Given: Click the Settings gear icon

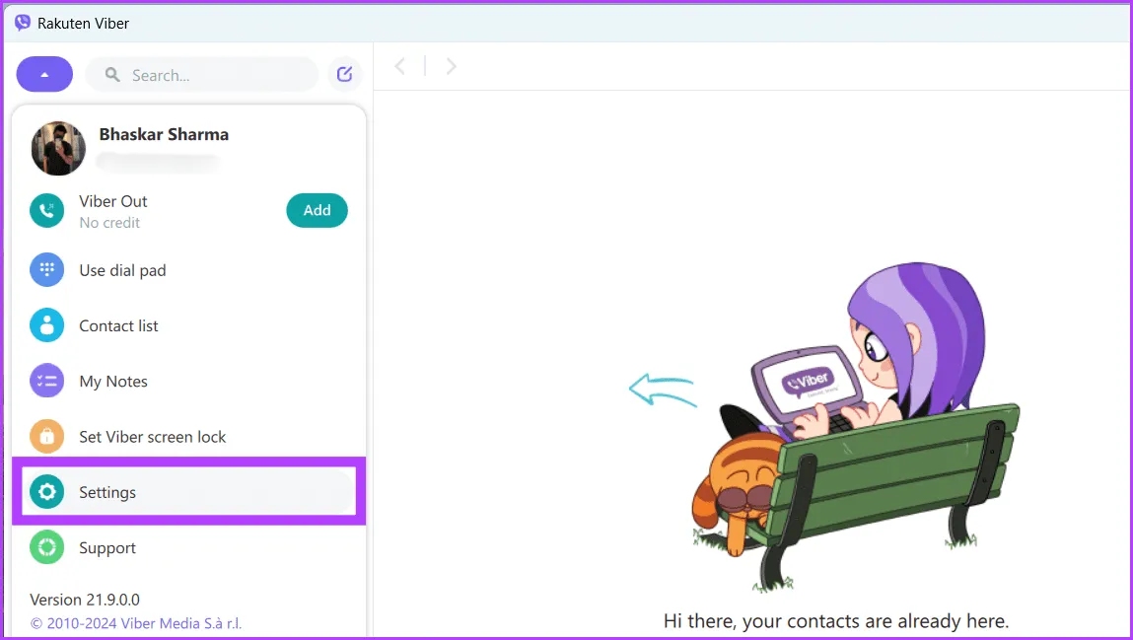Looking at the screenshot, I should click(47, 492).
